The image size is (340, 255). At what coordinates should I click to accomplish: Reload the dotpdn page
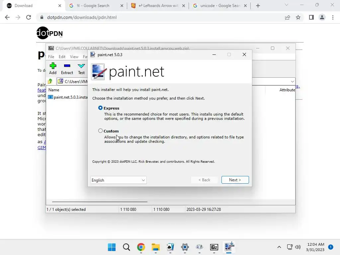[29, 17]
